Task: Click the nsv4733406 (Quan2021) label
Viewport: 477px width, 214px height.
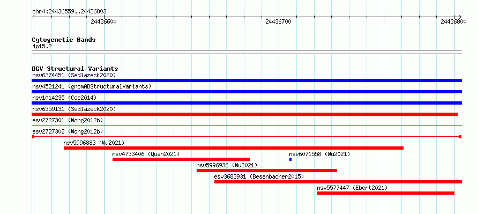Action: point(146,154)
